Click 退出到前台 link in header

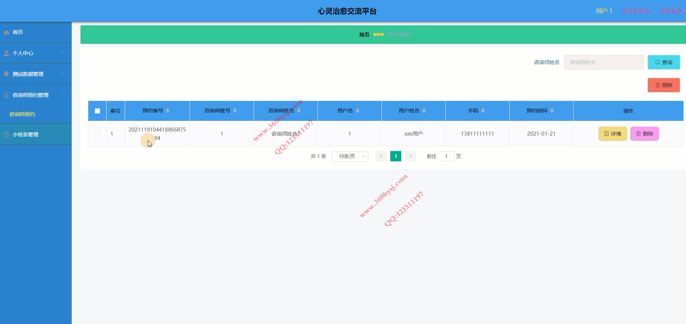tap(636, 11)
